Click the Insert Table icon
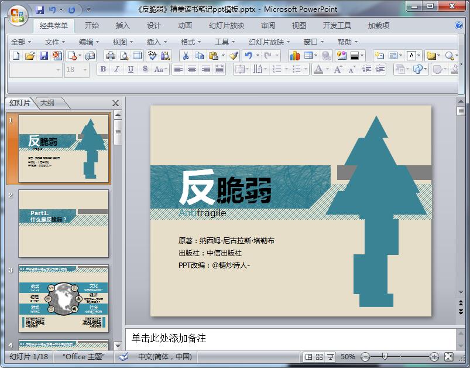The width and height of the screenshot is (470, 368). point(308,56)
